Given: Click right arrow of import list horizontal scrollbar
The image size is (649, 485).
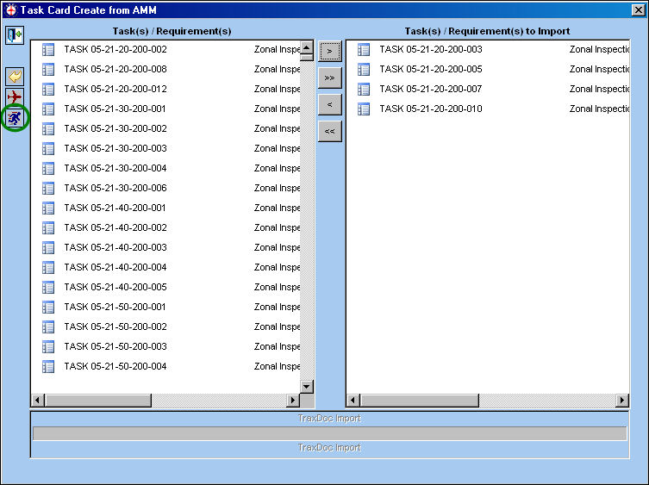Looking at the screenshot, I should click(622, 401).
